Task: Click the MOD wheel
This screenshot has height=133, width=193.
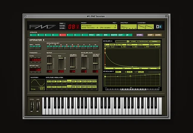Action: tap(38, 106)
